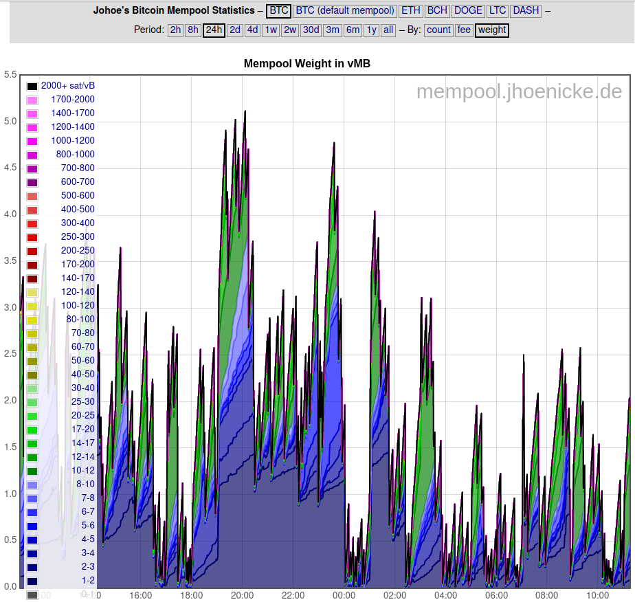Toggle the 250-300 fee swatch
Image resolution: width=635 pixels, height=602 pixels.
pos(32,238)
